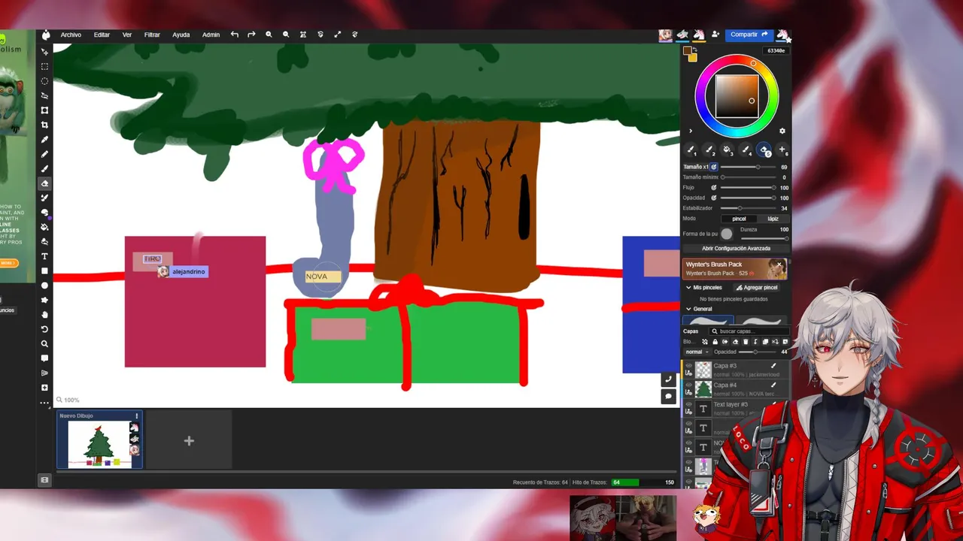Select the Rectangle shape tool
Screen dimensions: 963x541
[x=44, y=270]
